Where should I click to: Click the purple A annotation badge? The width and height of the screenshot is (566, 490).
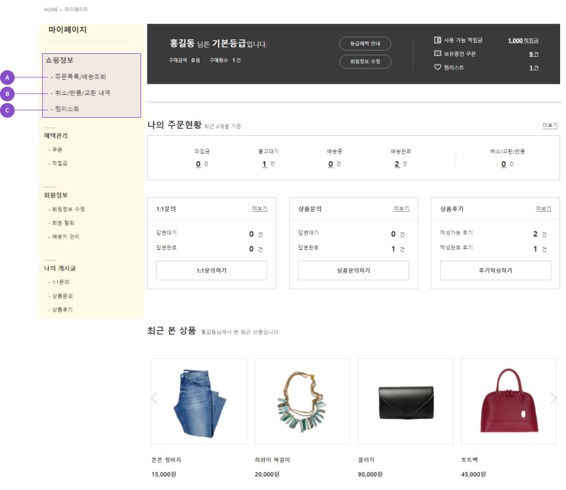[7, 77]
